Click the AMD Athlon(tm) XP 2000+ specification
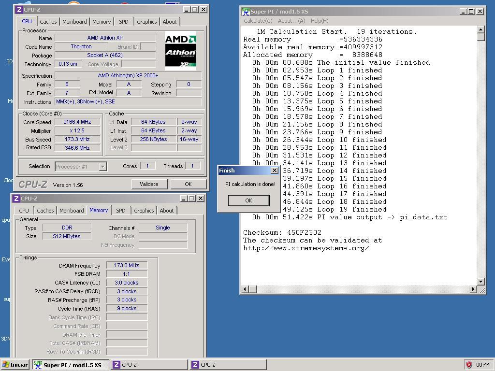 coord(128,75)
